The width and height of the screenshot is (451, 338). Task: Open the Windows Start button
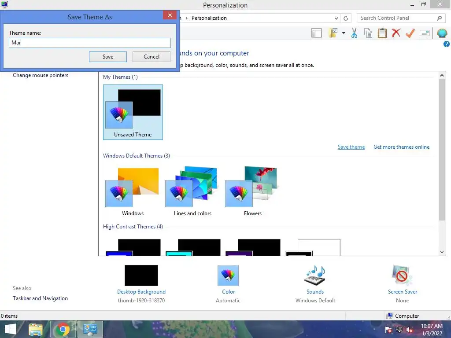(11, 329)
